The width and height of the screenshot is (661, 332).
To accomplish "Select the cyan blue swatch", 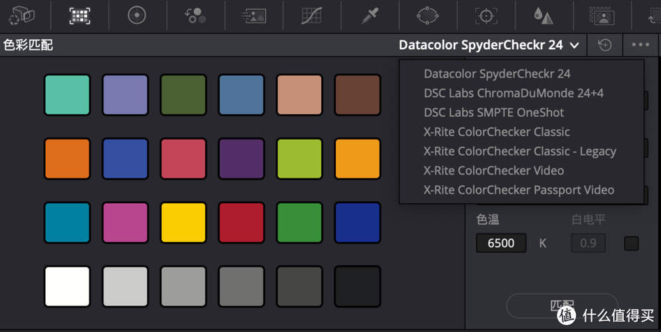I will coord(67,222).
